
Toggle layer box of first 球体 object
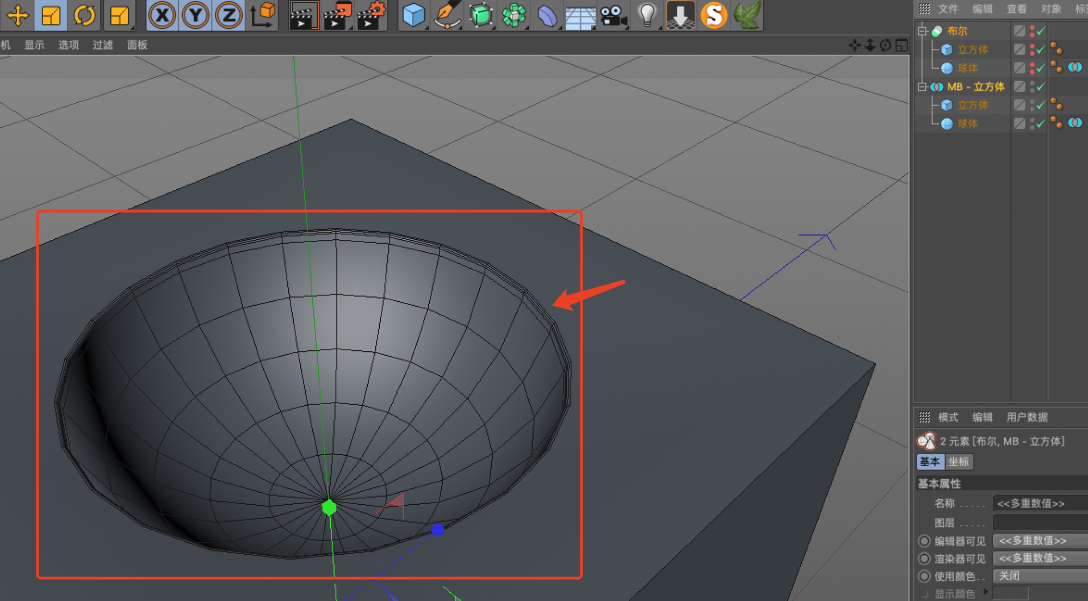click(x=1019, y=68)
